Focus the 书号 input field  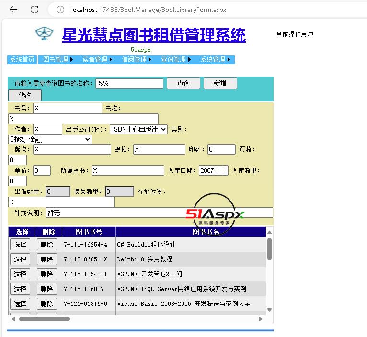pos(68,108)
